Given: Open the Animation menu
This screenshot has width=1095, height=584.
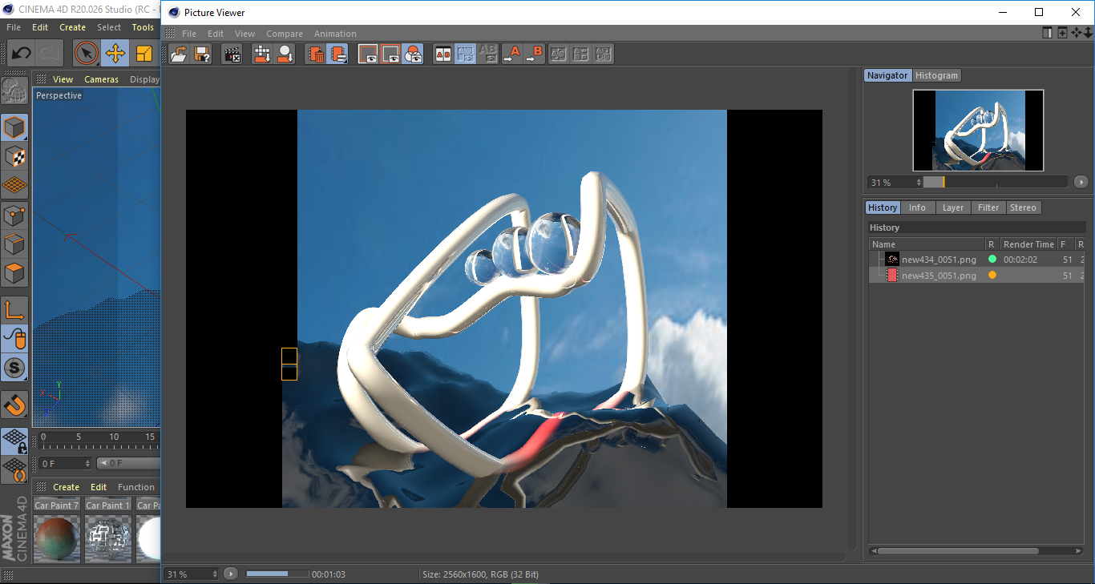Looking at the screenshot, I should (335, 34).
